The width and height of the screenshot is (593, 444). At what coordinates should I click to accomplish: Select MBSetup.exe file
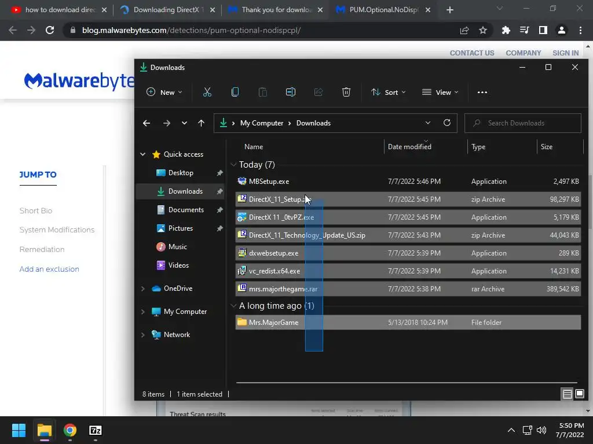click(408, 181)
